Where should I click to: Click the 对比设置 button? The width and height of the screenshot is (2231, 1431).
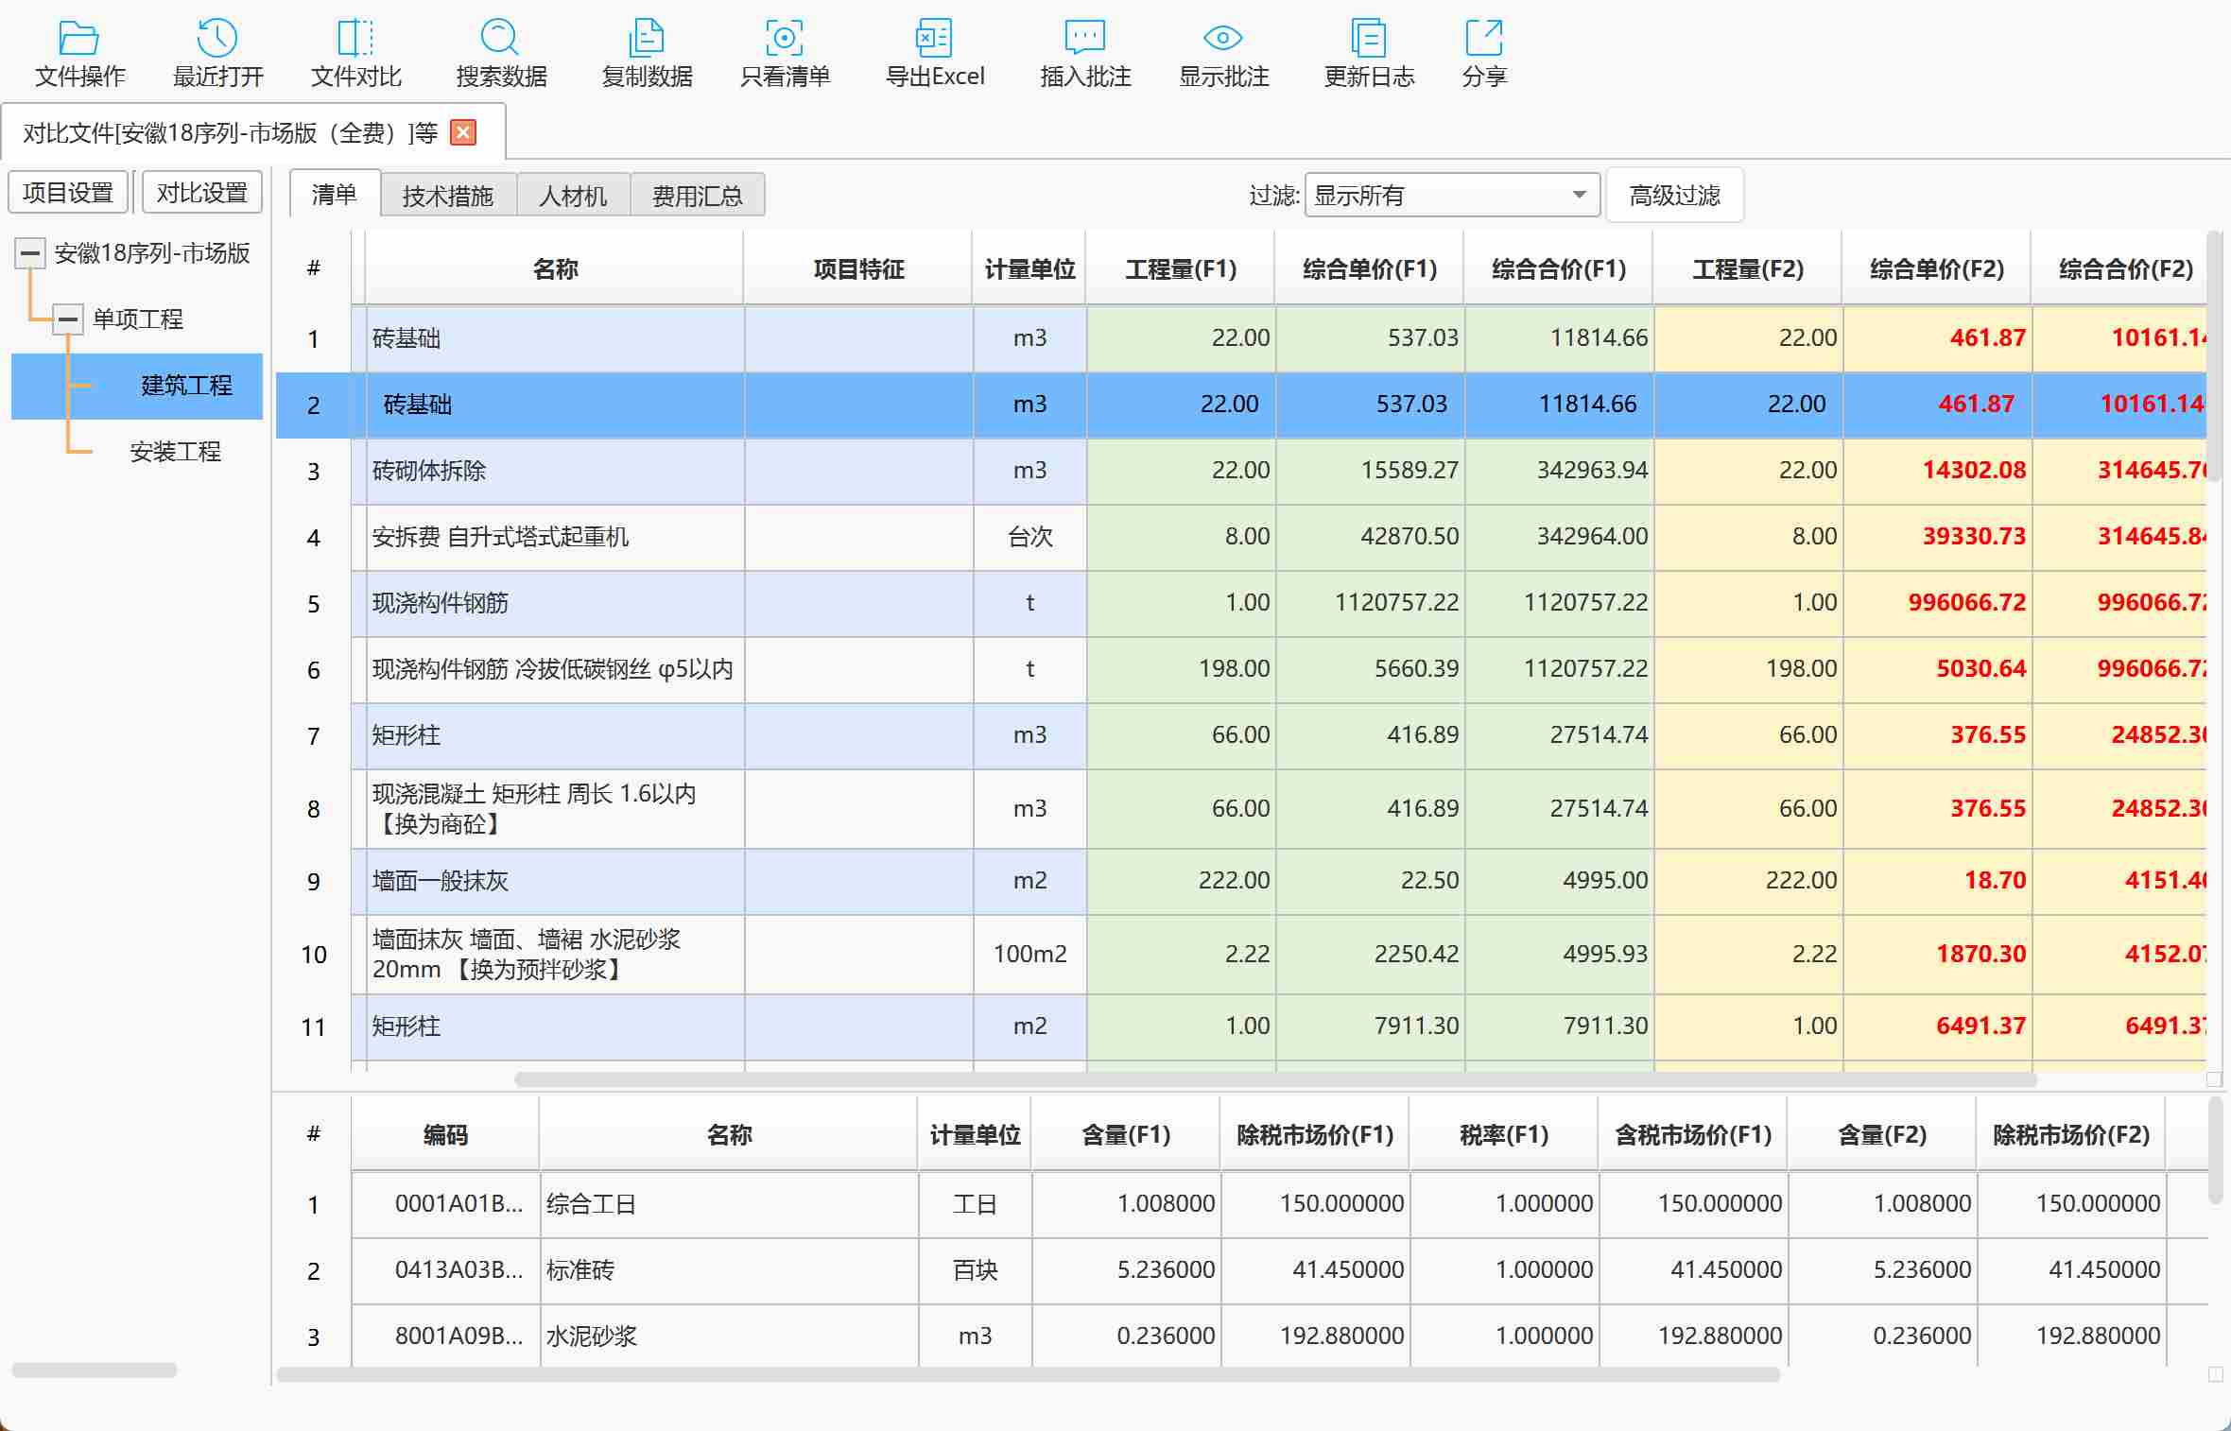point(202,193)
